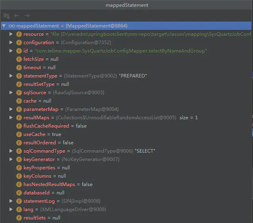The height and width of the screenshot is (223, 253).
Task: Click the "SELECT" sqlCommandType value
Action: point(145,151)
